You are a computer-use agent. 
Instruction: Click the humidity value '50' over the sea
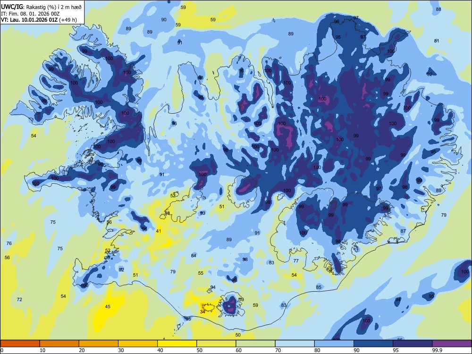click(238, 335)
